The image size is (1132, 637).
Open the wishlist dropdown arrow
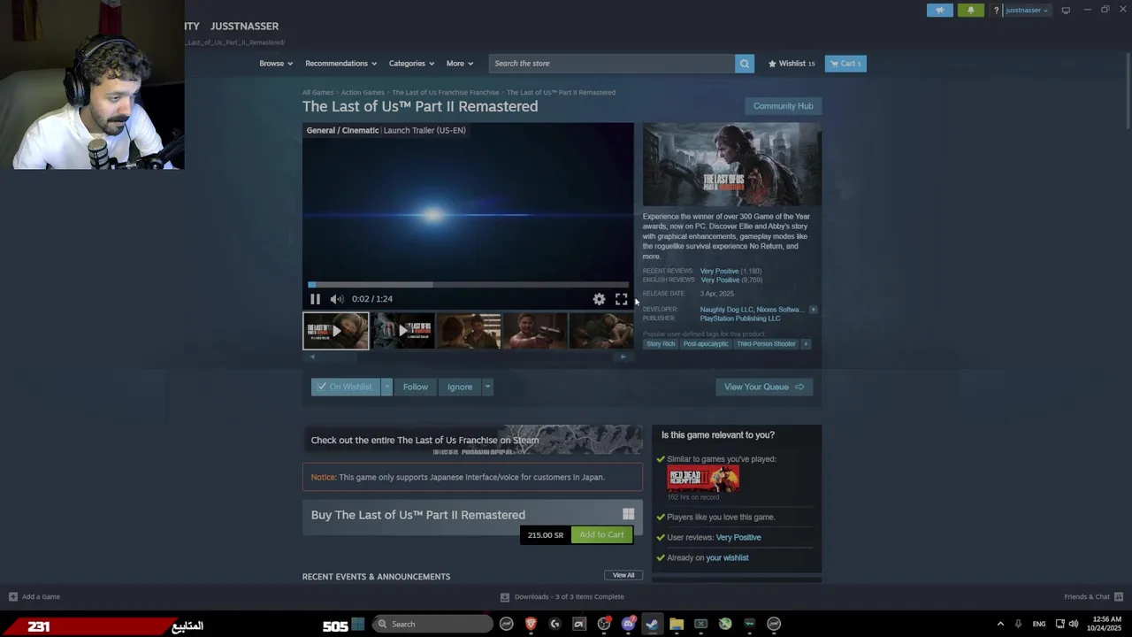386,387
